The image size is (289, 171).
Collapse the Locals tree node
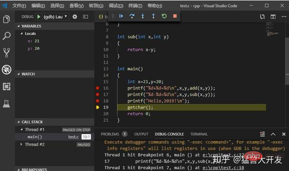(x=21, y=33)
